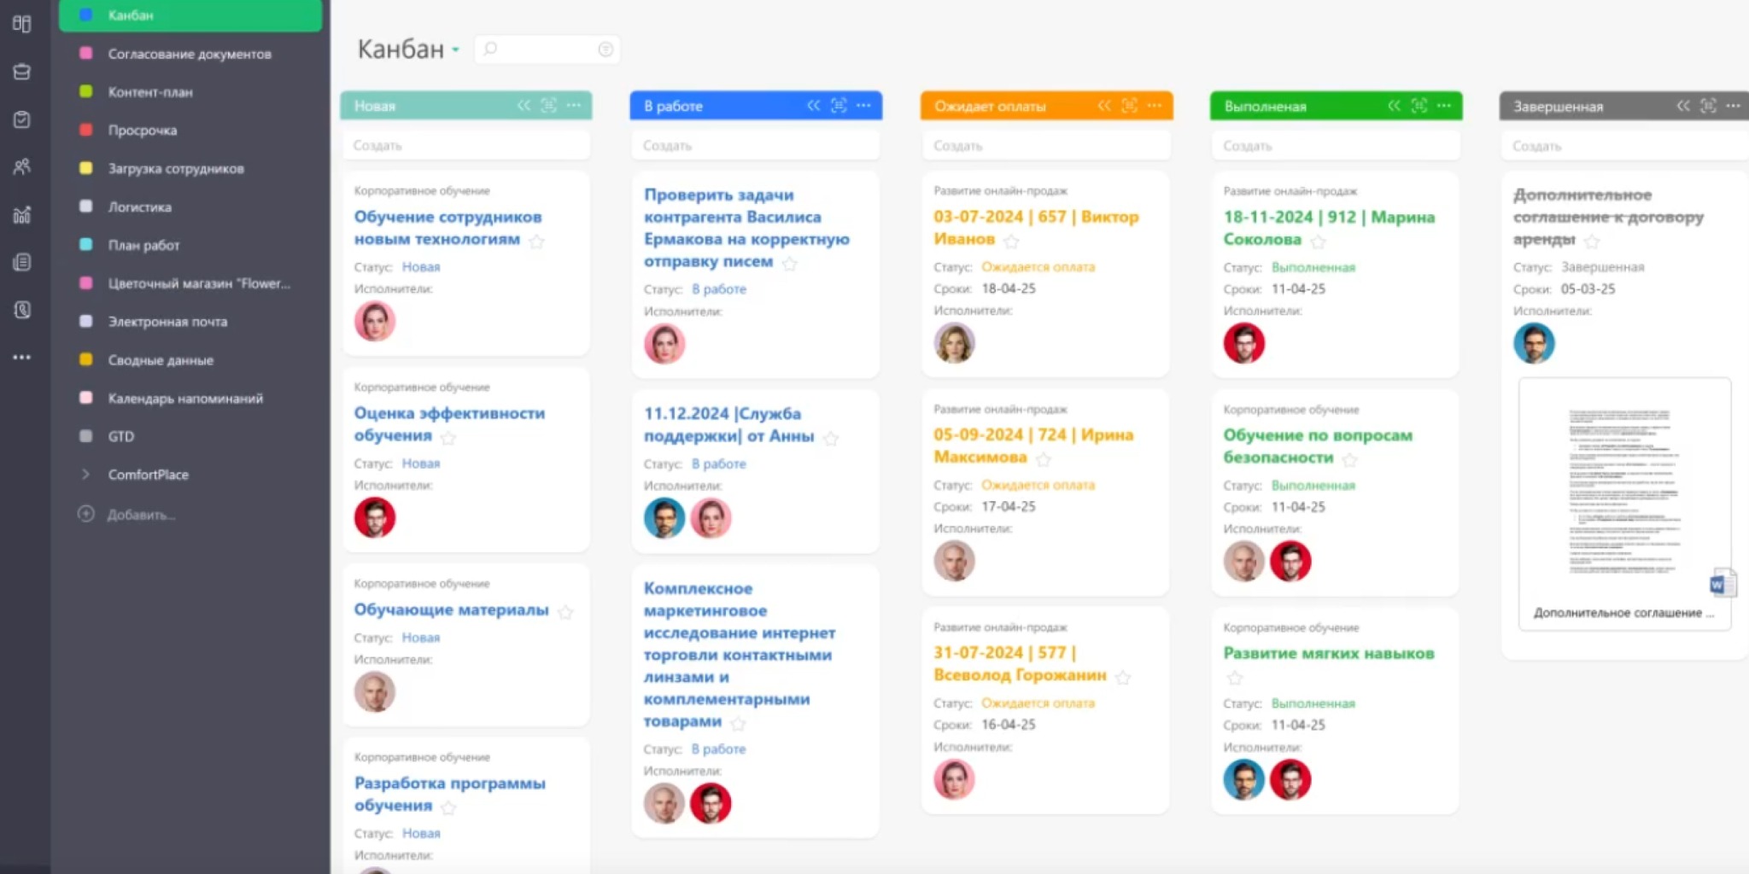The height and width of the screenshot is (874, 1749).
Task: Open the Дополнительное соглашение document thumbnail
Action: 1624,504
